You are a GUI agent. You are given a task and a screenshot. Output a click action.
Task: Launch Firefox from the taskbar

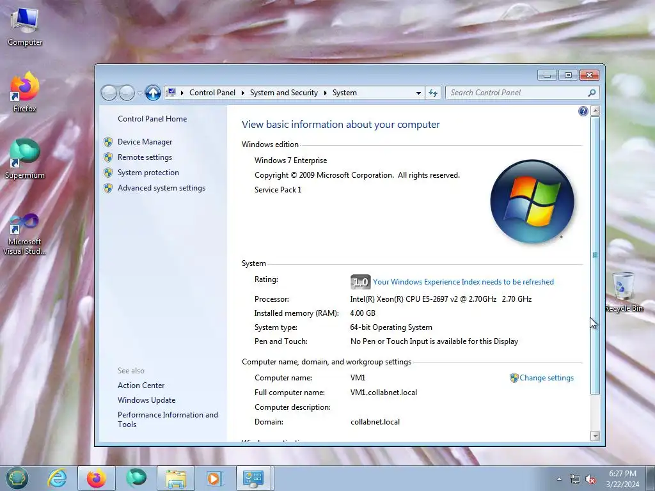pos(97,478)
